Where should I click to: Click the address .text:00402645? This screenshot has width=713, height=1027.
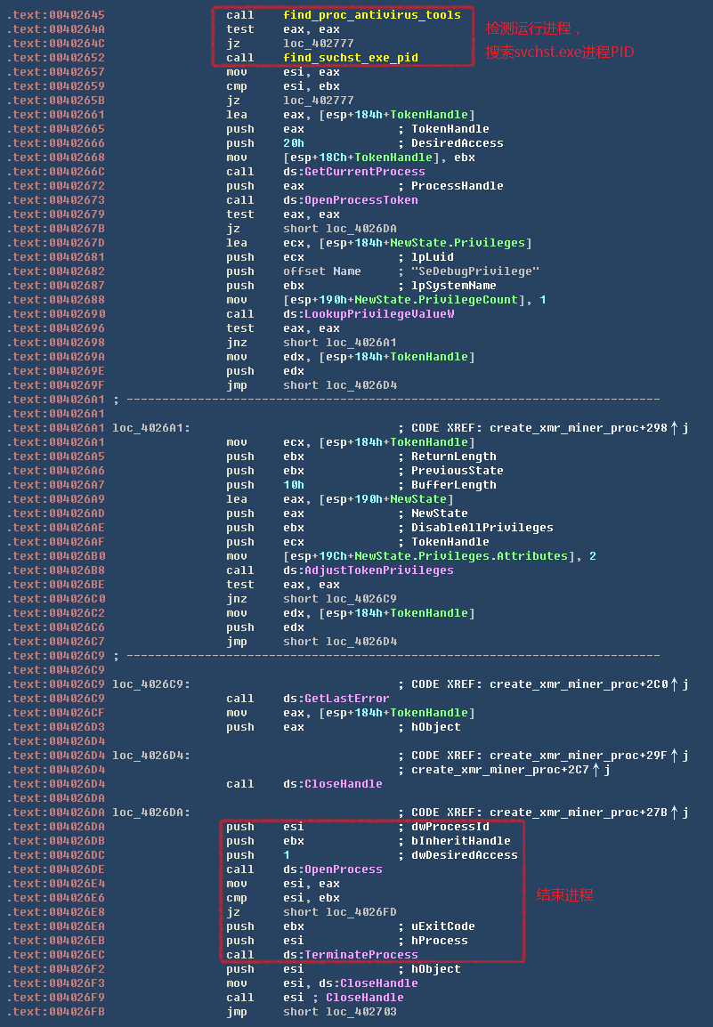[x=55, y=15]
